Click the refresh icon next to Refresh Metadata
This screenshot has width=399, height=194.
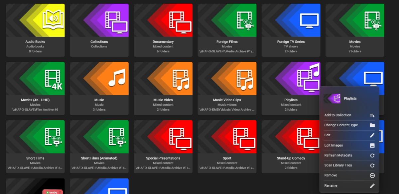[x=372, y=155]
